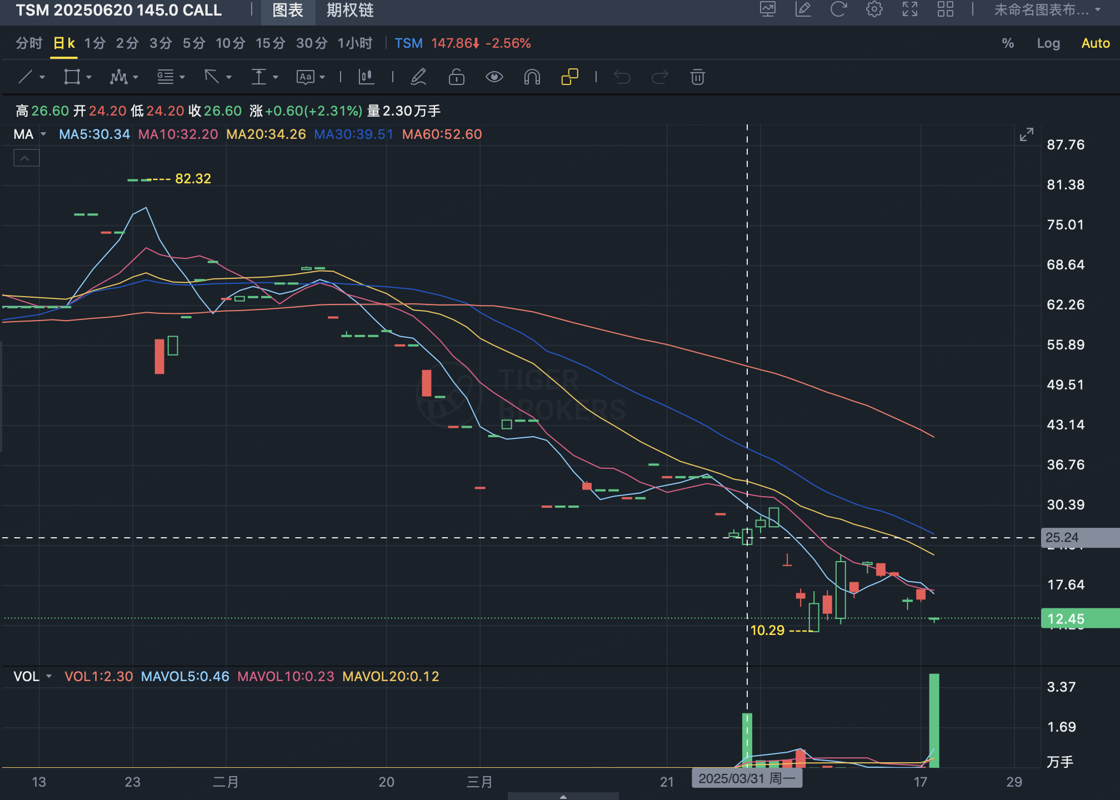Viewport: 1120px width, 800px height.
Task: Toggle percent scale mode
Action: pyautogui.click(x=1008, y=43)
